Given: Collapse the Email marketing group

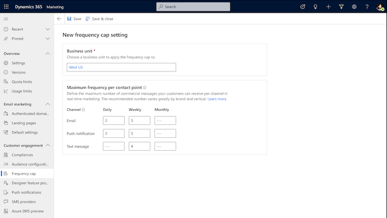Looking at the screenshot, I should (x=48, y=105).
